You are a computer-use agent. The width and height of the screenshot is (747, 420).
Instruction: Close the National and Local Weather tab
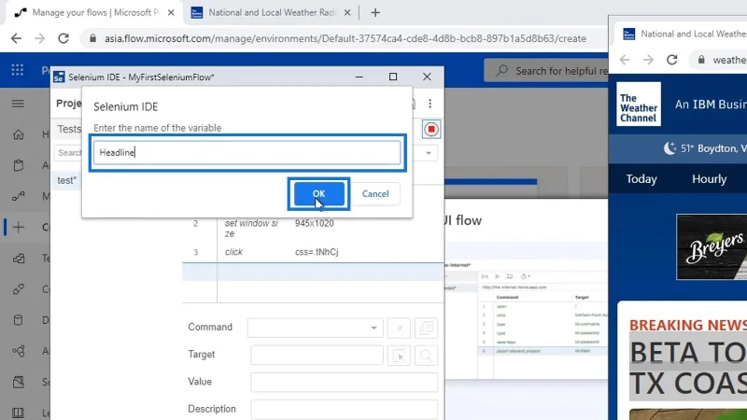coord(347,13)
